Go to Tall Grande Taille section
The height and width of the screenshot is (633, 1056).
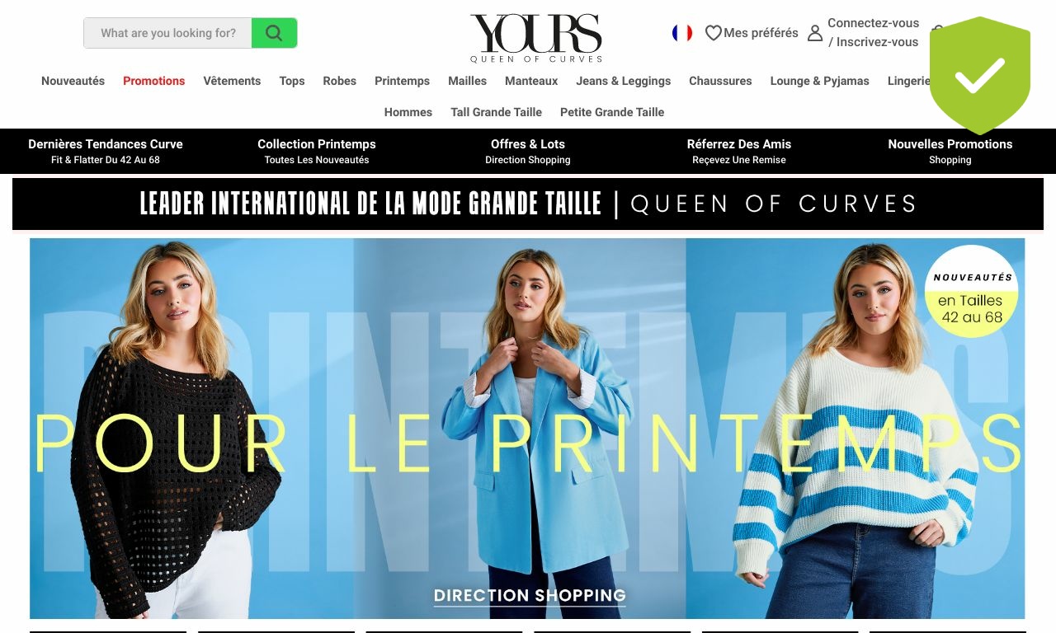tap(496, 112)
